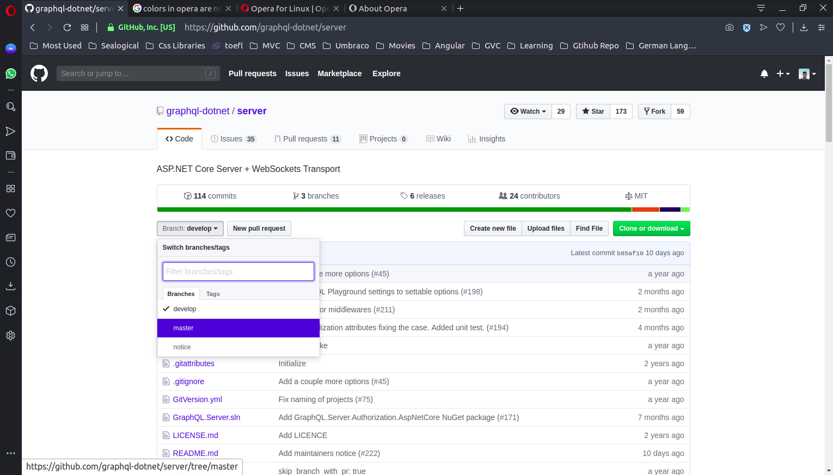The image size is (833, 475).
Task: Select the master branch
Action: (238, 328)
